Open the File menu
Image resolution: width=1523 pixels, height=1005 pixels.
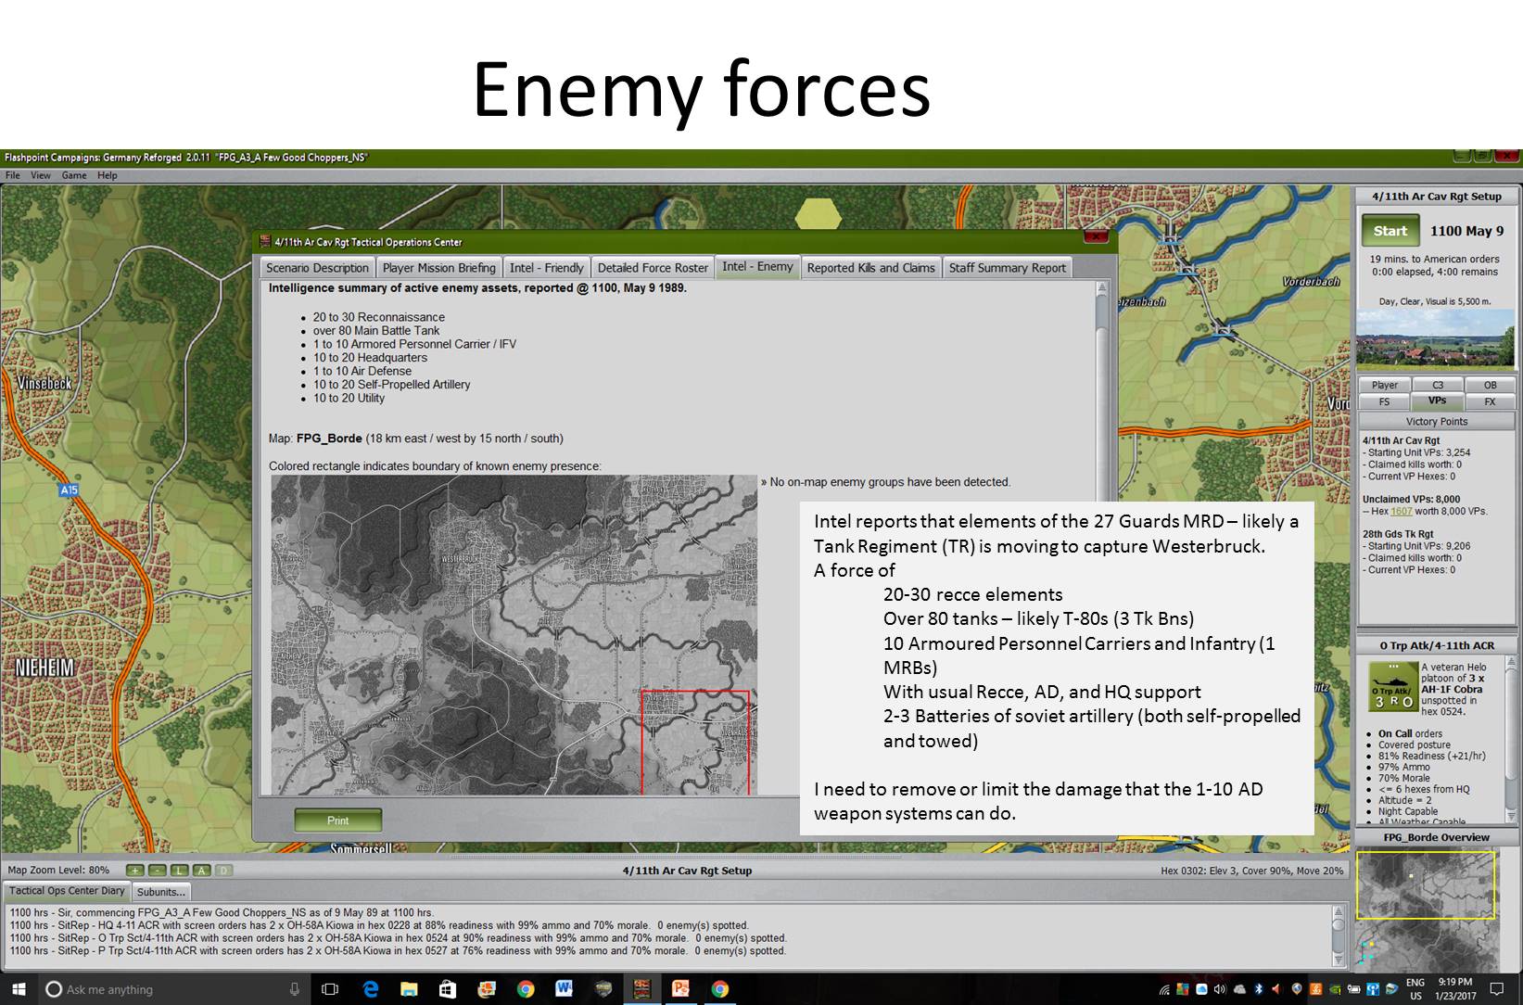click(x=13, y=175)
